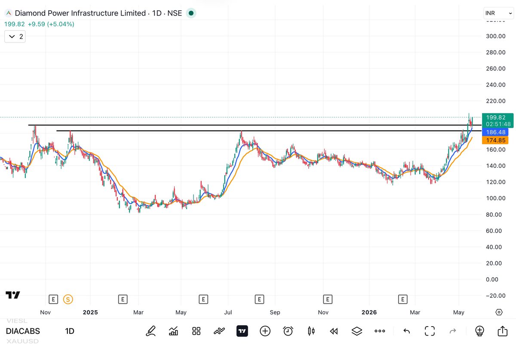Select the drawing pencil tool
The image size is (516, 351).
151,331
